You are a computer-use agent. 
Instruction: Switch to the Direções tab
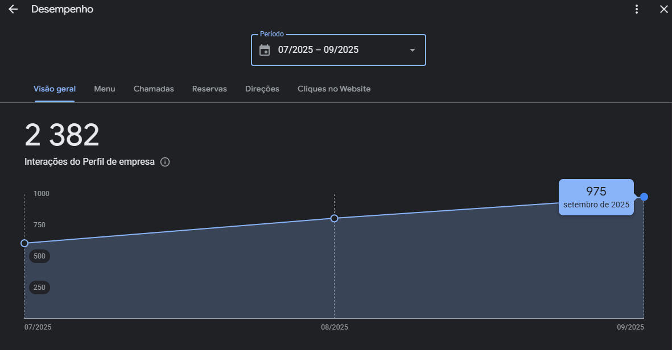click(x=262, y=89)
